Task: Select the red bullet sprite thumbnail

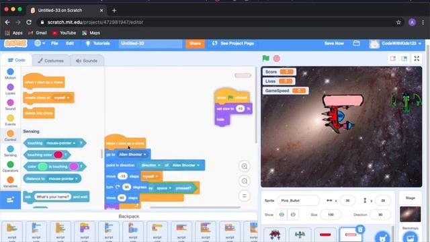Action: (325, 235)
